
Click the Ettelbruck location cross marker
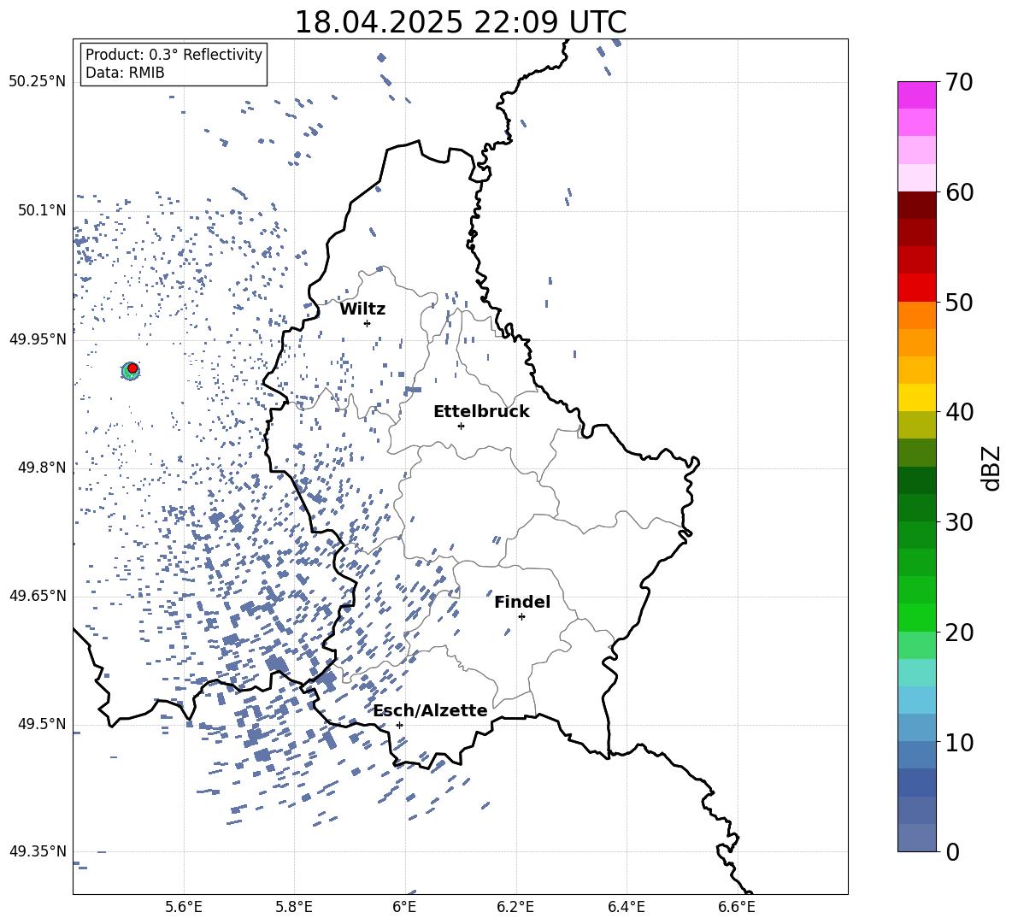coord(461,426)
